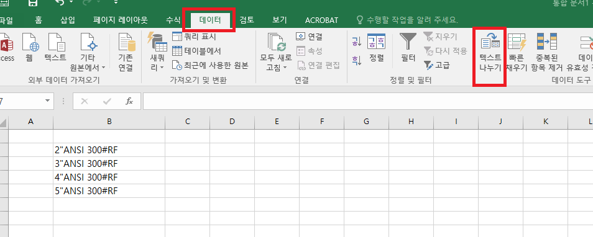Open 고급 advanced filter

(x=437, y=65)
